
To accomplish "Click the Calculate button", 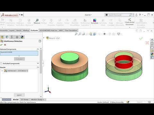I will tap(19, 59).
